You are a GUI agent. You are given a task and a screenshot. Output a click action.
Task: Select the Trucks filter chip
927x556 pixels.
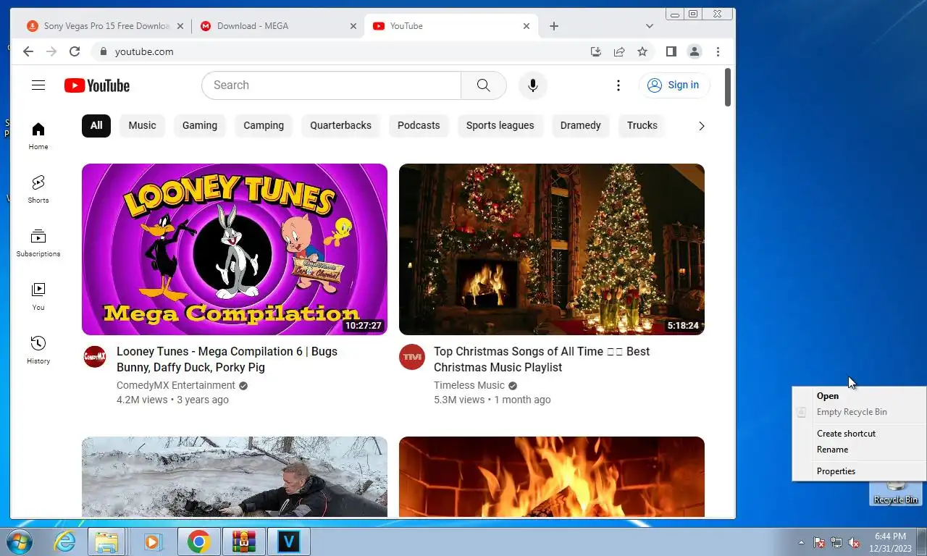[x=642, y=125]
